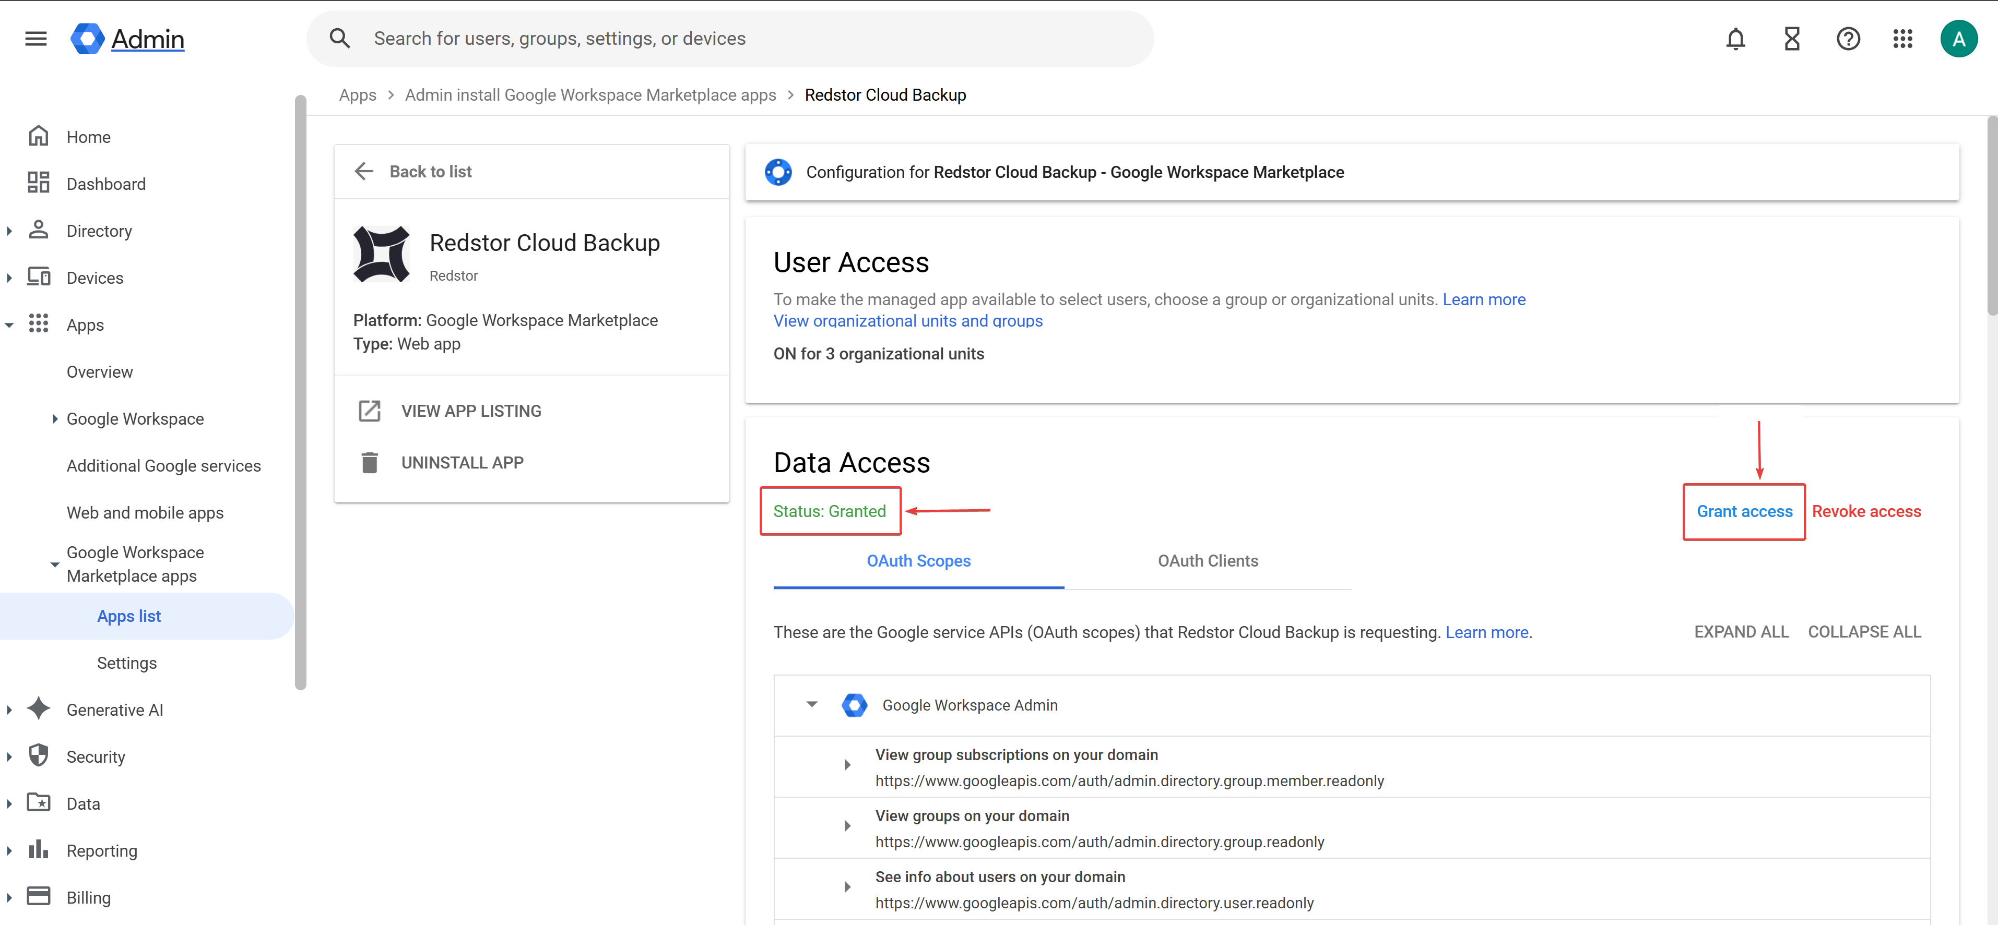Expand View groups on your domain scope
Screen dimensions: 1998x925
click(847, 826)
